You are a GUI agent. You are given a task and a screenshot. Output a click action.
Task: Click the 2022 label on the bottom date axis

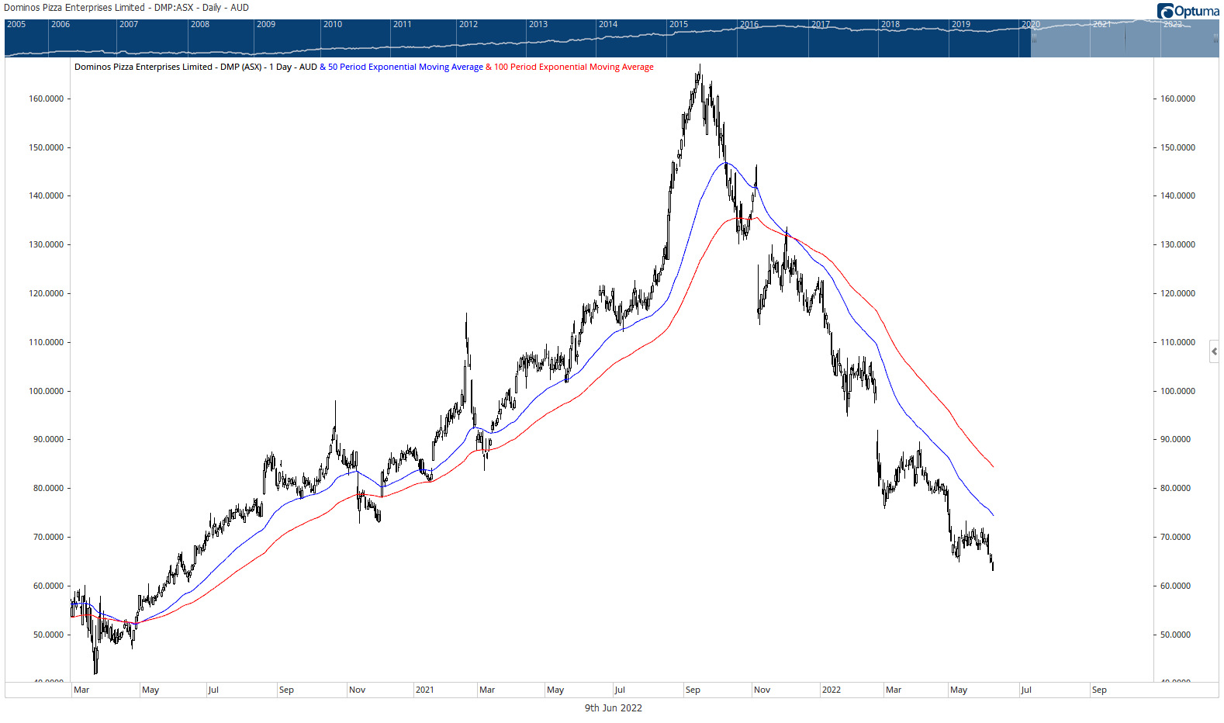[x=831, y=690]
